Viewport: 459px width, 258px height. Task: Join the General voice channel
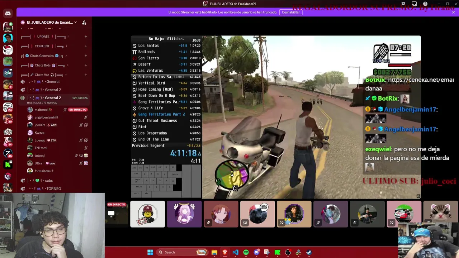[x=54, y=82]
